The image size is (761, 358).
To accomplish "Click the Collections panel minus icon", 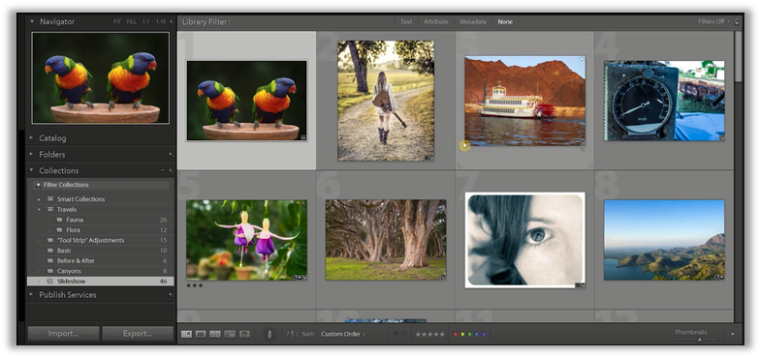I will click(x=163, y=170).
